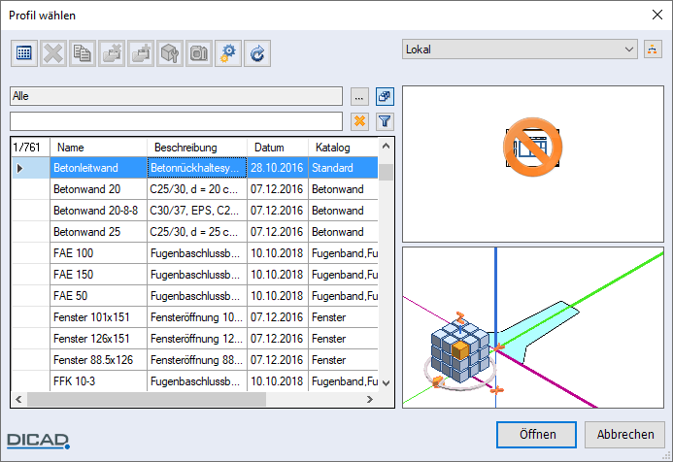Image resolution: width=673 pixels, height=462 pixels.
Task: Click the empty search filter field
Action: tap(176, 121)
